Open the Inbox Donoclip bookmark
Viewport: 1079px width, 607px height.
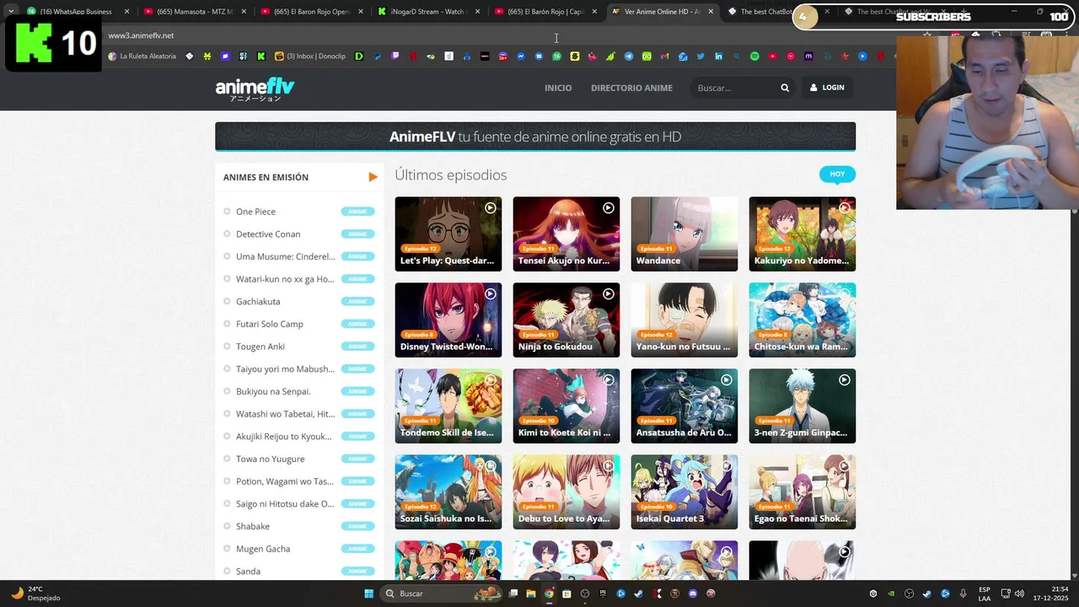pyautogui.click(x=310, y=56)
